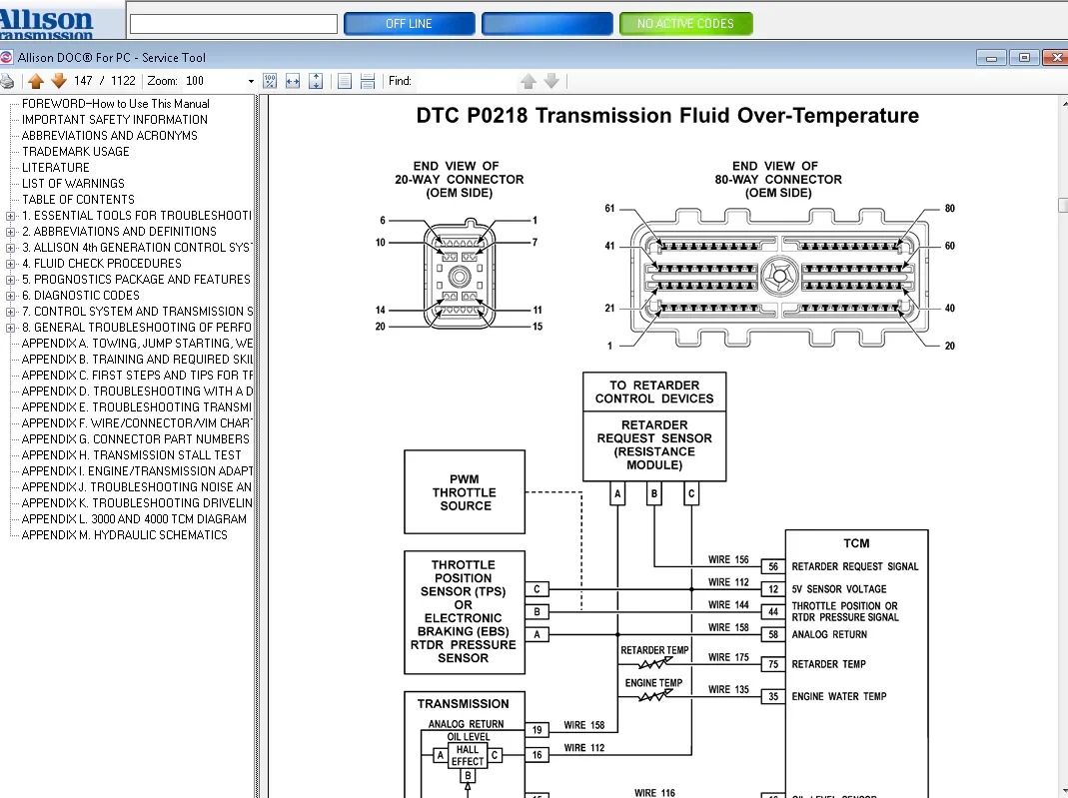The height and width of the screenshot is (798, 1068).
Task: Click the document vertical scrollbar thumb
Action: 1062,206
